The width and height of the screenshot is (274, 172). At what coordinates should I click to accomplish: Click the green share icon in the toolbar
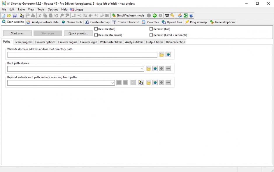coord(185,15)
